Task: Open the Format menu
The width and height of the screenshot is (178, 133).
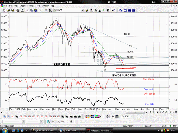Action: [x=31, y=6]
